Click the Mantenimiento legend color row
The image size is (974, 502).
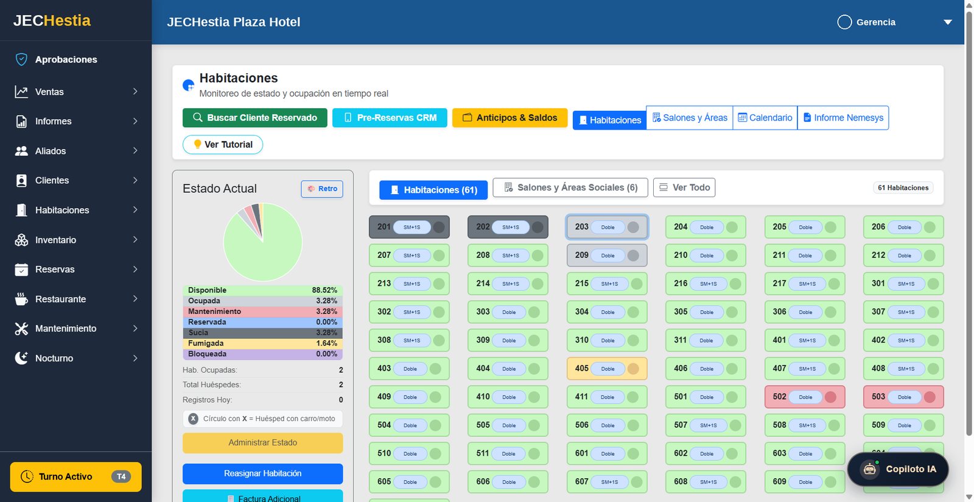click(263, 312)
